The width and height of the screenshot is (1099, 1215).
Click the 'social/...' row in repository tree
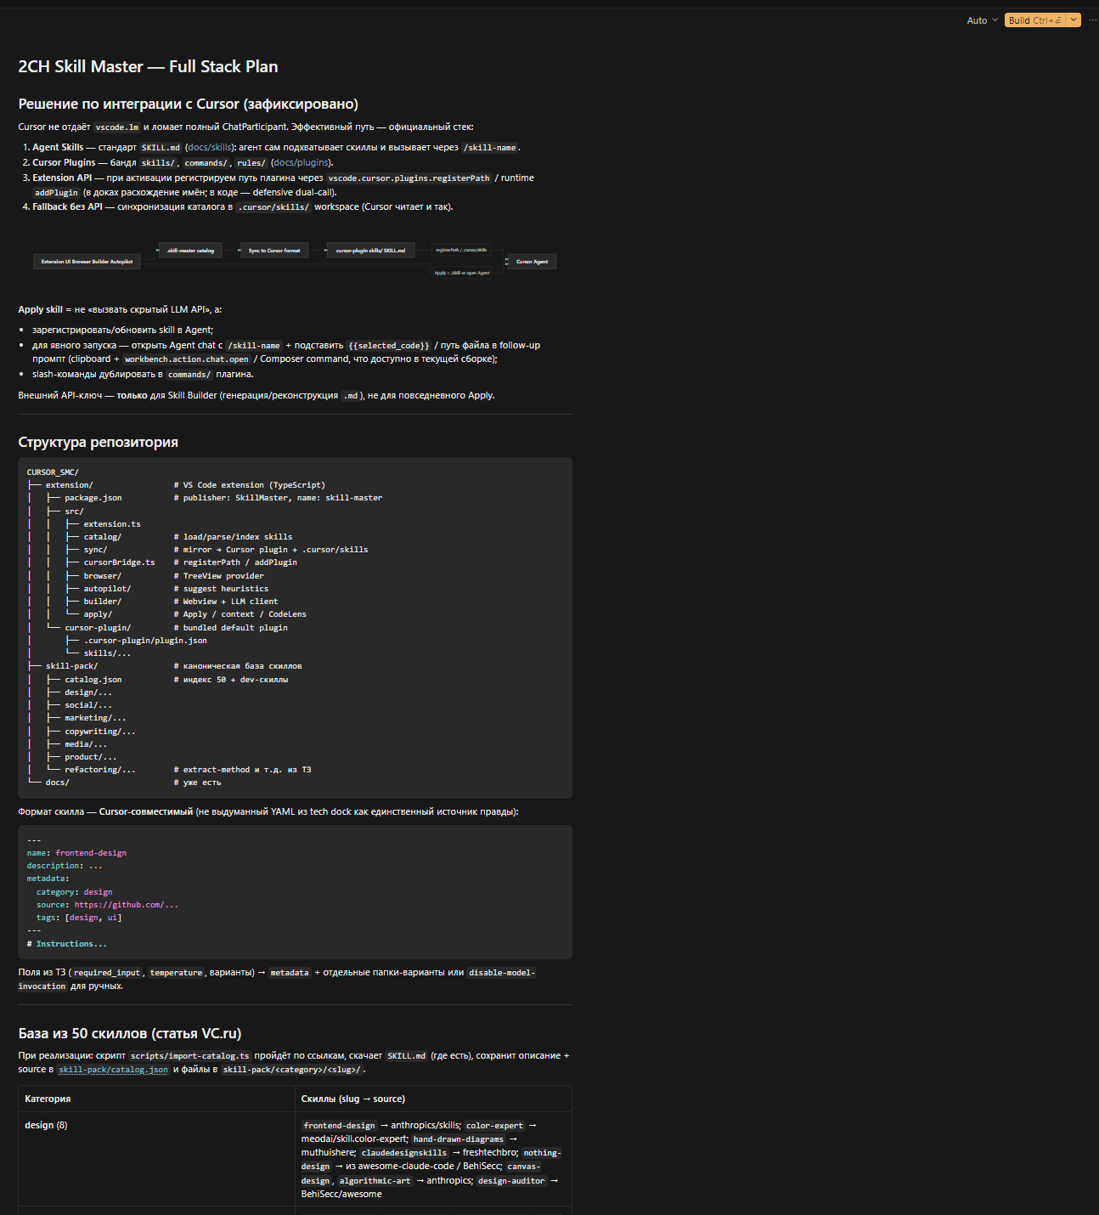[88, 705]
